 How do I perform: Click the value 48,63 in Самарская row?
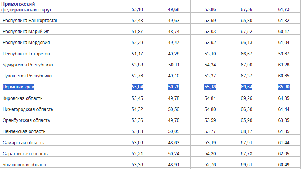click(174, 143)
